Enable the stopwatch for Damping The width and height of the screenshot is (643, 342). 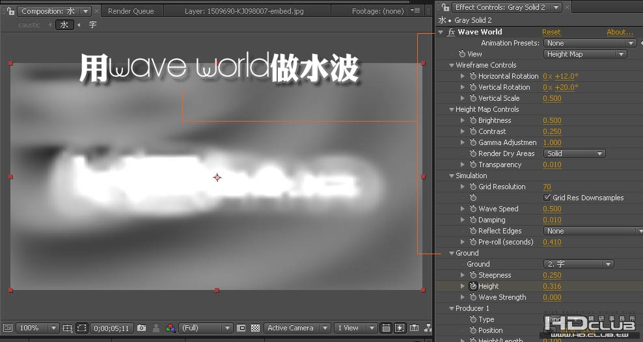[473, 220]
